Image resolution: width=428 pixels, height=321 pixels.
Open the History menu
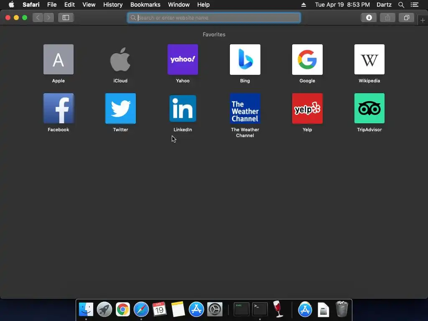click(x=113, y=5)
